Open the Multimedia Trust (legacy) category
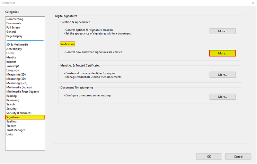Viewport: 257px width, 164px height. [x=22, y=92]
